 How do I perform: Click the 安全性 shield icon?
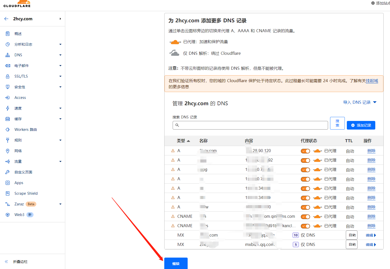(8, 87)
